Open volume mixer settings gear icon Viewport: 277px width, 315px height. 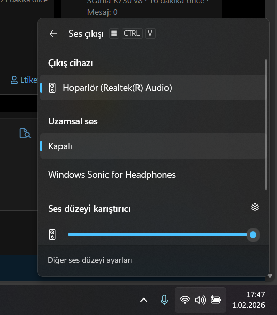[x=255, y=207]
